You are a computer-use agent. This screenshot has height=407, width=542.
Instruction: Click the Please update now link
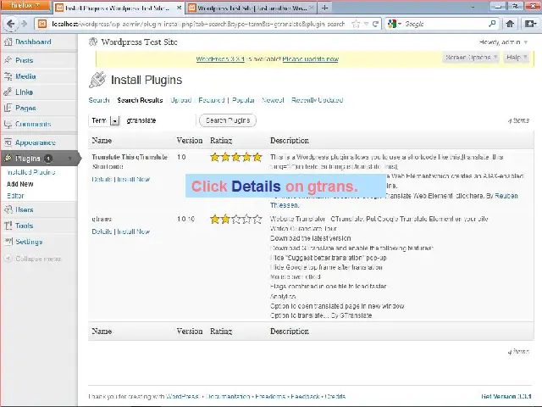click(311, 59)
